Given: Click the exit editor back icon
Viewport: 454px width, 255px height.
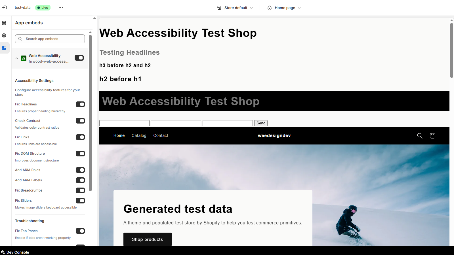Looking at the screenshot, I should (x=5, y=8).
